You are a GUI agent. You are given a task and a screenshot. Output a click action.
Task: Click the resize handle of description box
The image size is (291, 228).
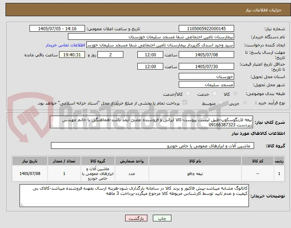(52, 126)
